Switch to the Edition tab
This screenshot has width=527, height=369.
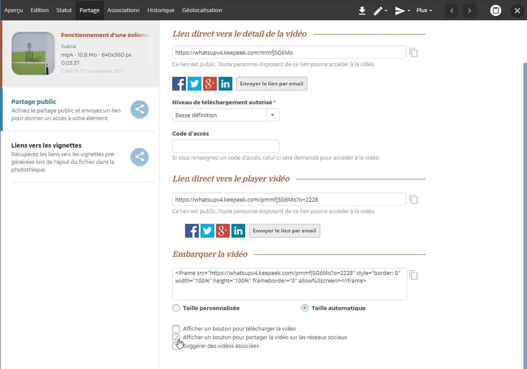40,10
